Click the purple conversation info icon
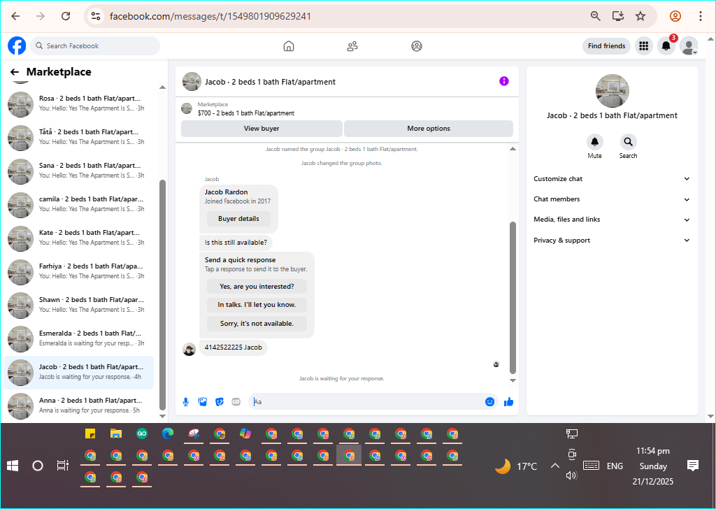 point(504,81)
